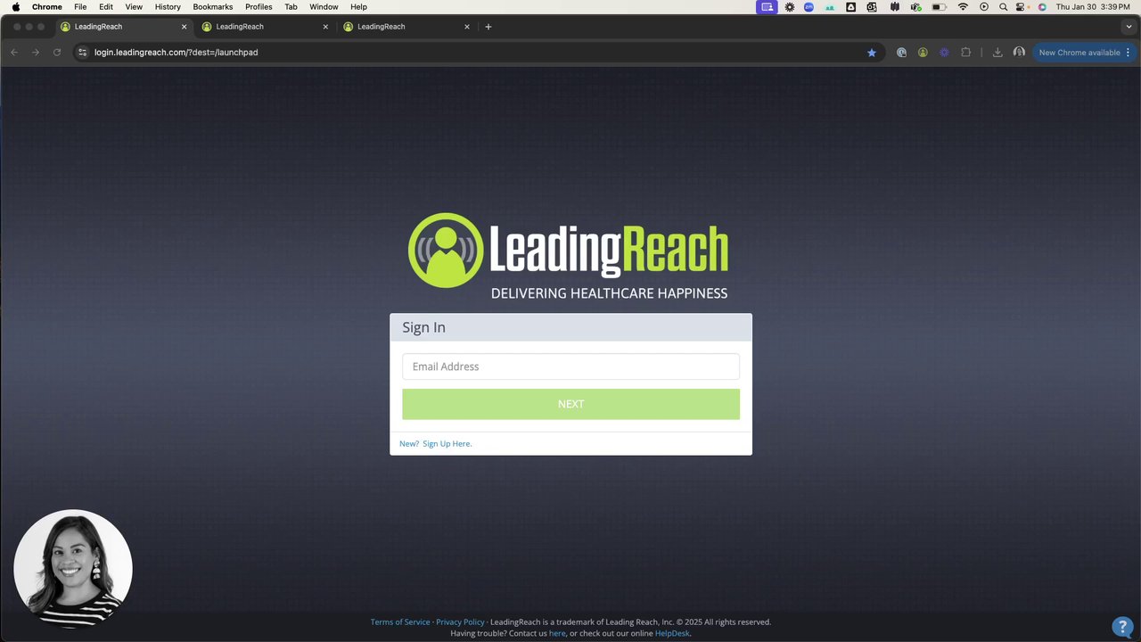The width and height of the screenshot is (1141, 642).
Task: Open the Sign Up Here link
Action: pyautogui.click(x=447, y=443)
